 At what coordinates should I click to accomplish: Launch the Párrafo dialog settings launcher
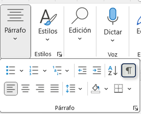(x=136, y=108)
